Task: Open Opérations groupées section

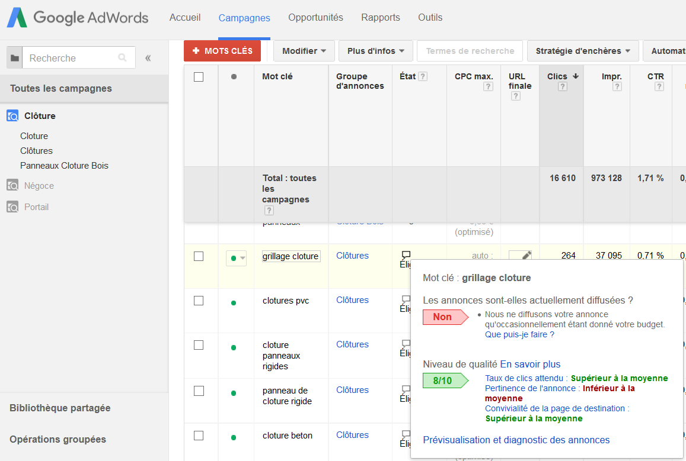Action: click(58, 439)
